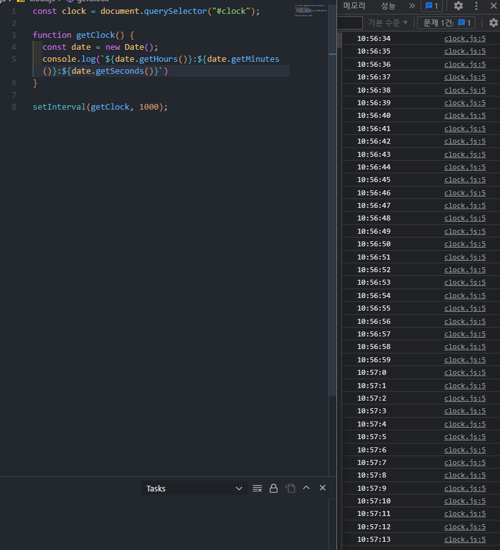The width and height of the screenshot is (500, 550).
Task: Click the getSeconds call in the code
Action: click(x=119, y=71)
